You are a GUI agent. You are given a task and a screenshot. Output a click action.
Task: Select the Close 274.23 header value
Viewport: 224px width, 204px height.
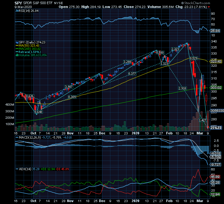[135, 7]
